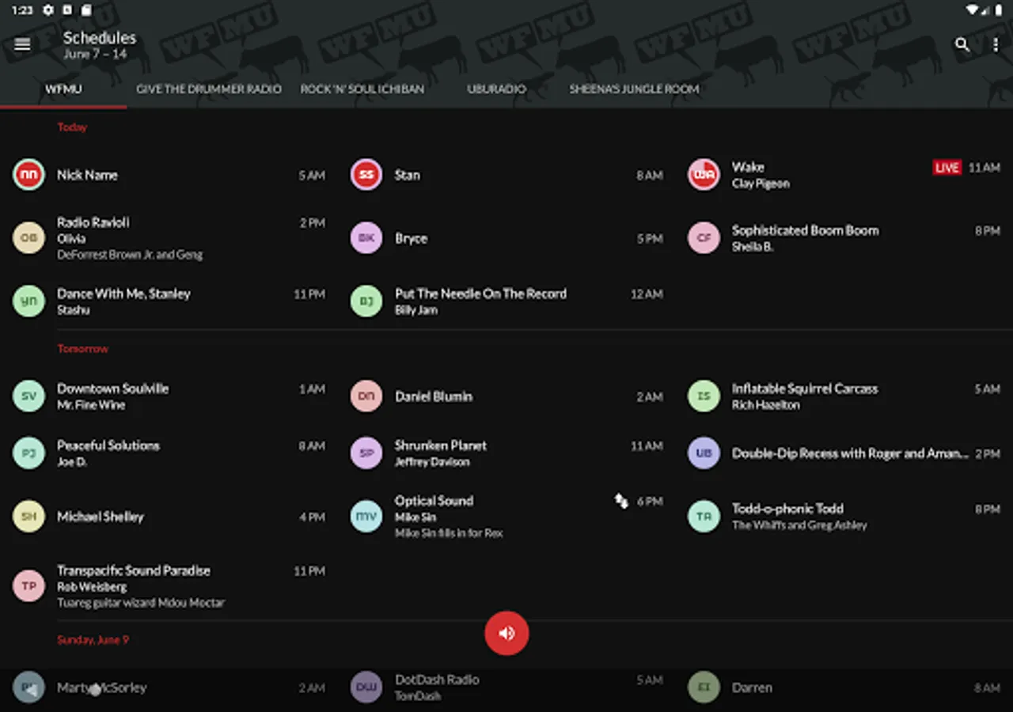Select the Dance With Me, Stanley title
Image resolution: width=1013 pixels, height=712 pixels.
(123, 294)
